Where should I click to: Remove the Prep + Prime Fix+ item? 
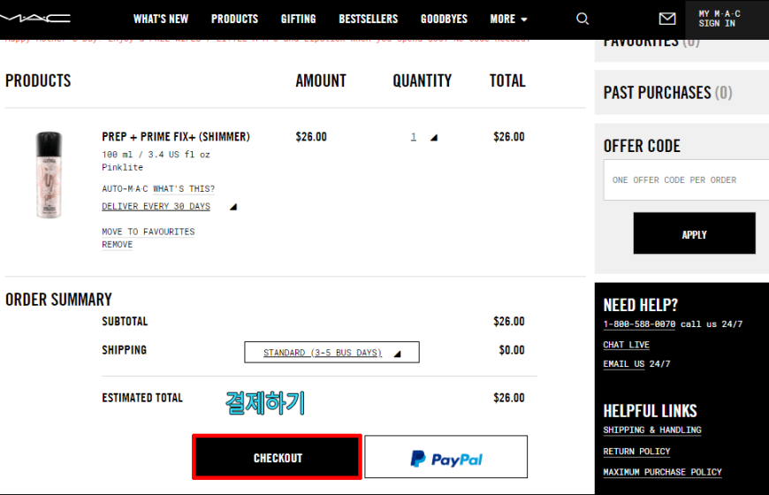pyautogui.click(x=118, y=244)
